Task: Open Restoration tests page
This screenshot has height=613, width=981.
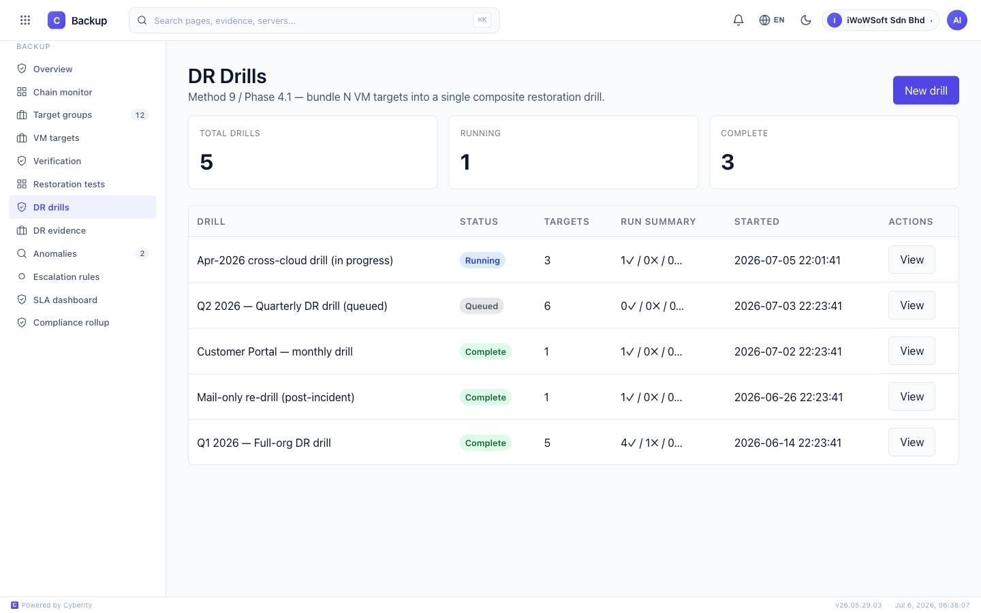Action: pyautogui.click(x=82, y=185)
